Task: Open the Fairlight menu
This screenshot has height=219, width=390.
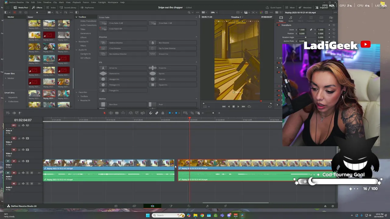Action: tap(102, 2)
